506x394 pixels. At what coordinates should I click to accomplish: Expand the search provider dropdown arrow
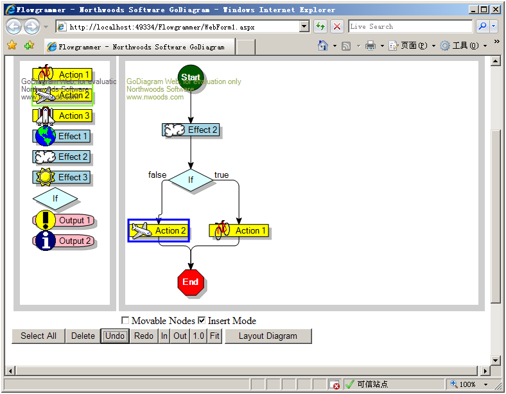tap(494, 26)
